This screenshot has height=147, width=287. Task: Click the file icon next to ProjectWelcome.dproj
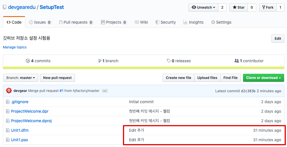point(8,121)
